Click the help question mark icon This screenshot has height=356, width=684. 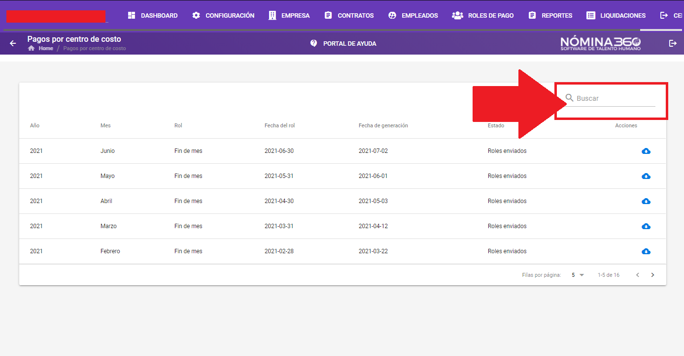(313, 43)
